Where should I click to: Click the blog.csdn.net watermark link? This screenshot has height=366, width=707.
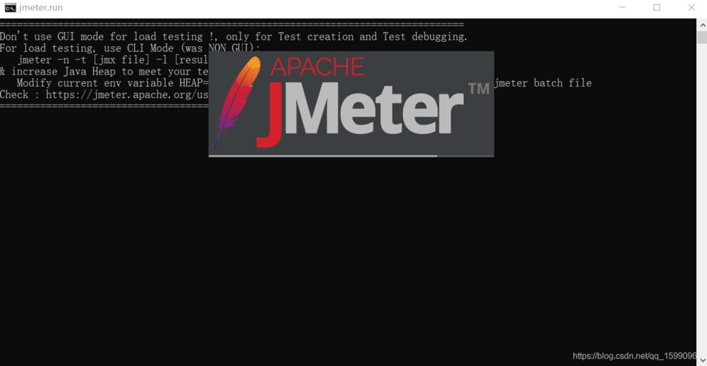[635, 356]
